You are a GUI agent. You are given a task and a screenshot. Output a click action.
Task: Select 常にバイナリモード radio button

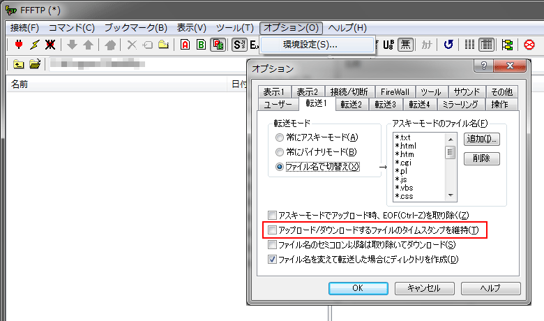279,152
